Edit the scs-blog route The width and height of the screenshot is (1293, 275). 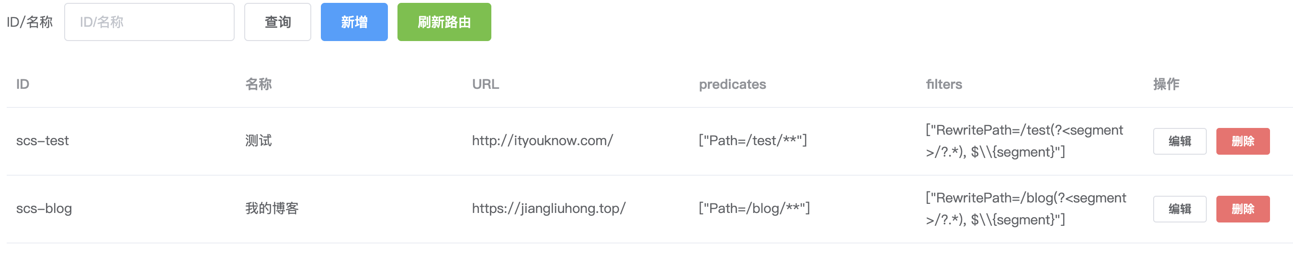[x=1179, y=209]
